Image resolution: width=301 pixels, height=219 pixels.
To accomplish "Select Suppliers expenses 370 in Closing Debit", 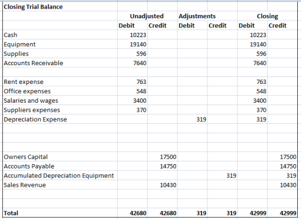I will (261, 110).
